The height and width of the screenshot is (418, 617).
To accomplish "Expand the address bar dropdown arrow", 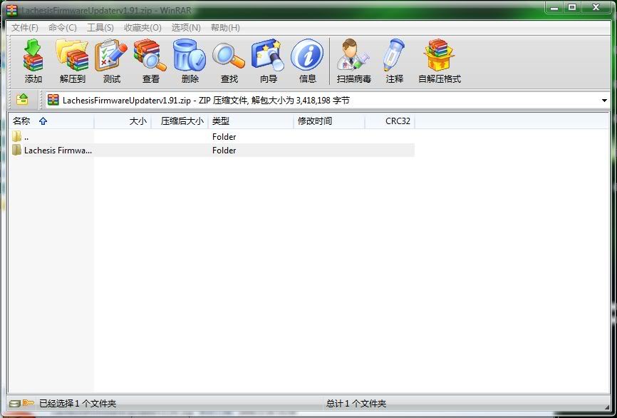I will click(604, 101).
